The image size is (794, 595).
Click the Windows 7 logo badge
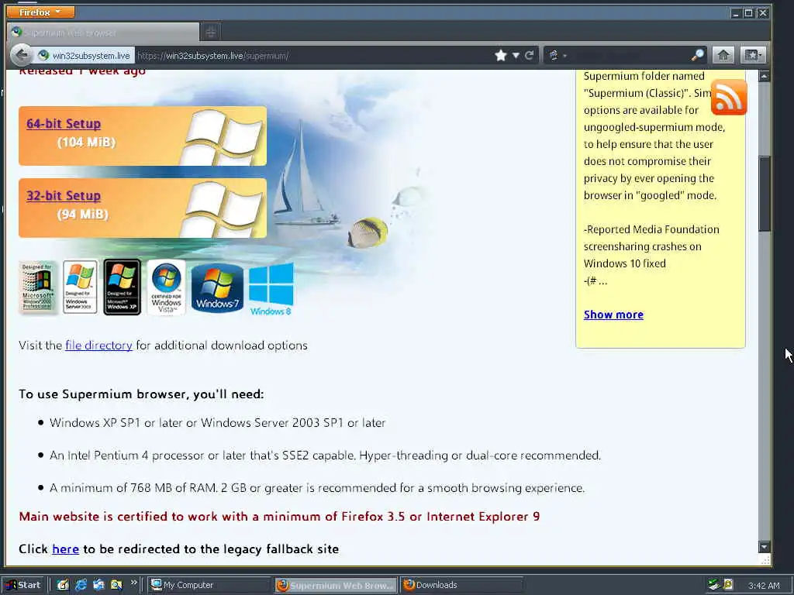pos(217,287)
